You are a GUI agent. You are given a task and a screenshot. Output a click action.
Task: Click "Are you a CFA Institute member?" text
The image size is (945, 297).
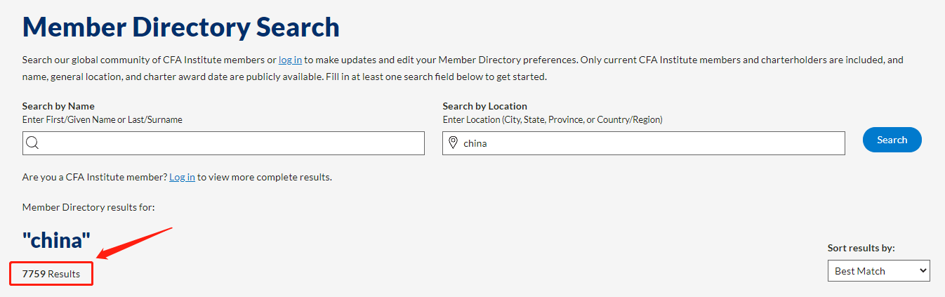point(94,178)
